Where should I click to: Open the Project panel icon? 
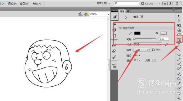(x=115, y=66)
